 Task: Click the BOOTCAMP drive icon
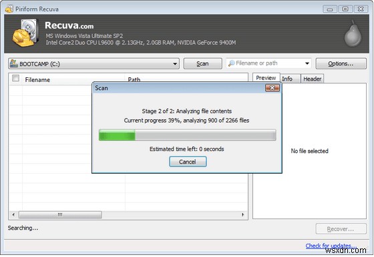(13, 63)
